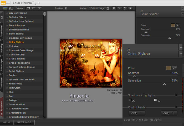Click the add control point button
184x126 pixels.
click(x=169, y=113)
